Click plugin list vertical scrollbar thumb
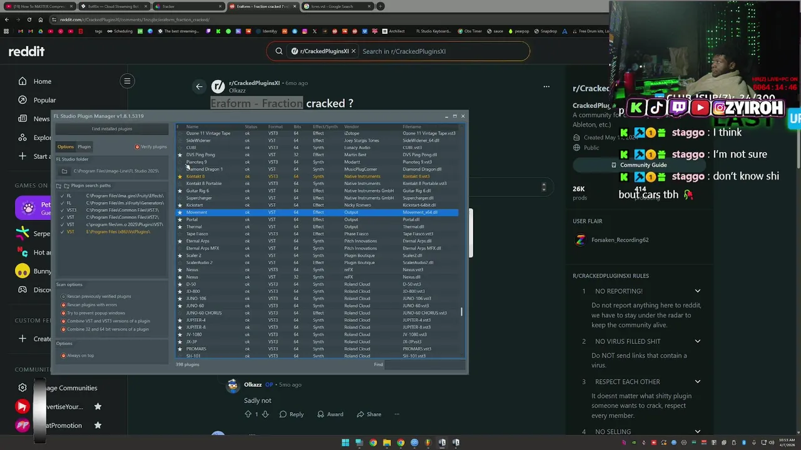Screen dimensions: 801x450 click(462, 311)
